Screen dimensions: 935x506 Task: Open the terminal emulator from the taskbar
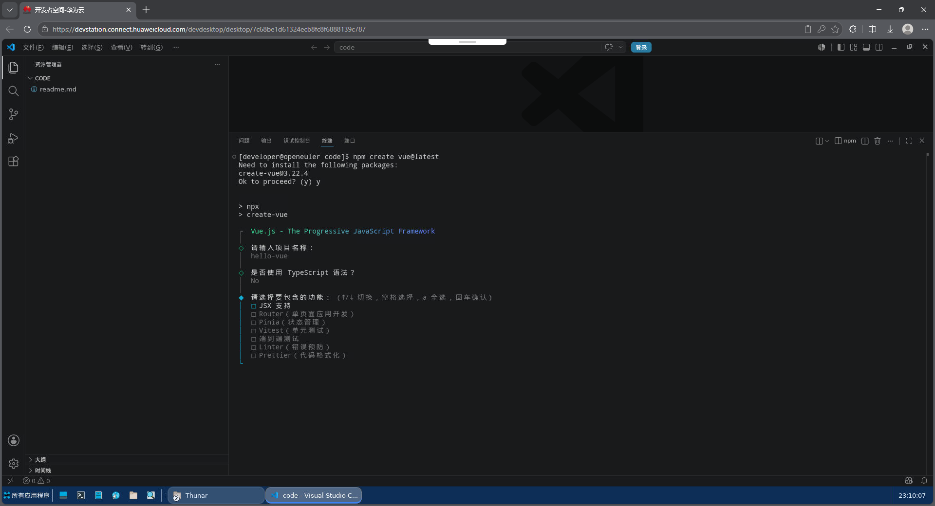[x=81, y=495]
